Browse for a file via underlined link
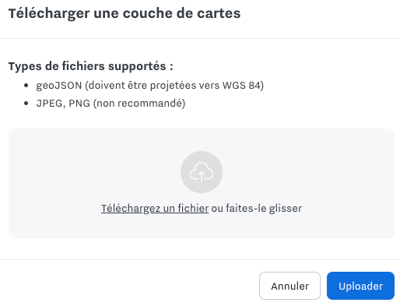 click(x=155, y=209)
